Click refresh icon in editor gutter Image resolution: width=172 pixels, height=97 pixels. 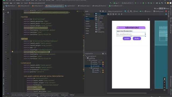pos(8,13)
